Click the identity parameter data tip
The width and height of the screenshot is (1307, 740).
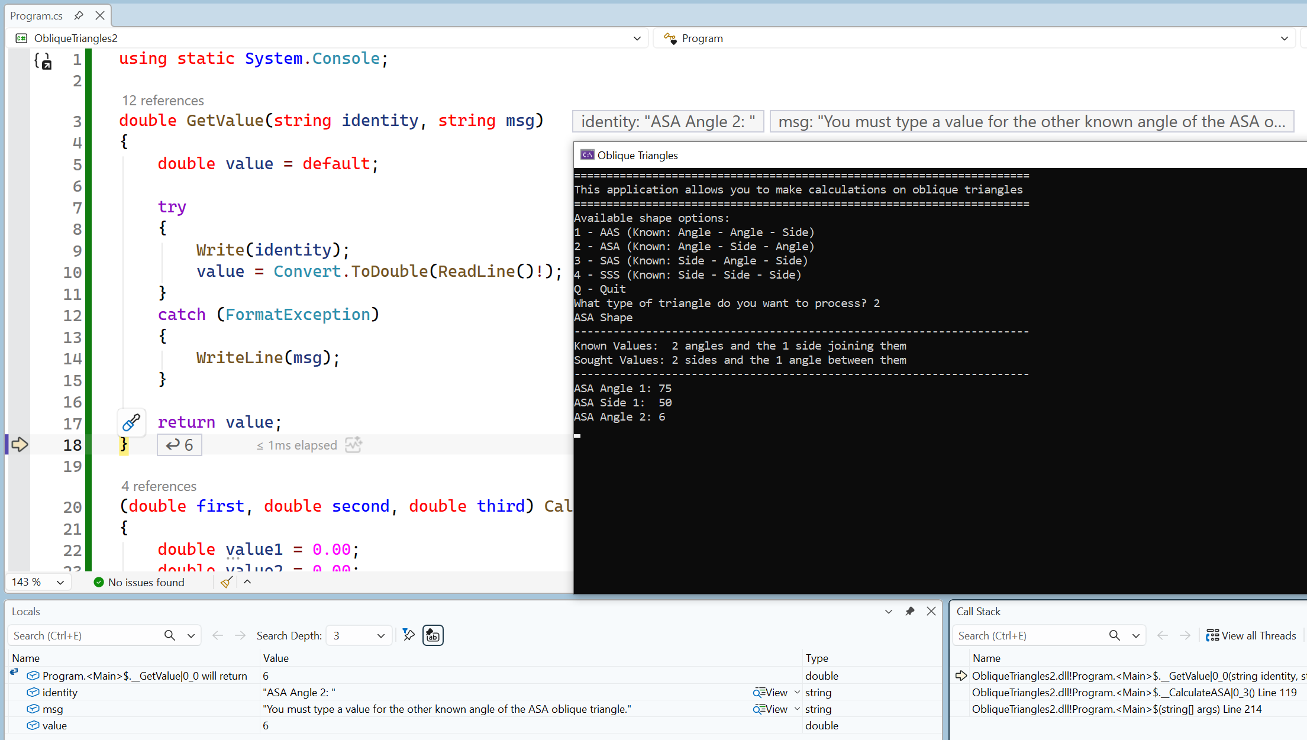[x=668, y=121]
